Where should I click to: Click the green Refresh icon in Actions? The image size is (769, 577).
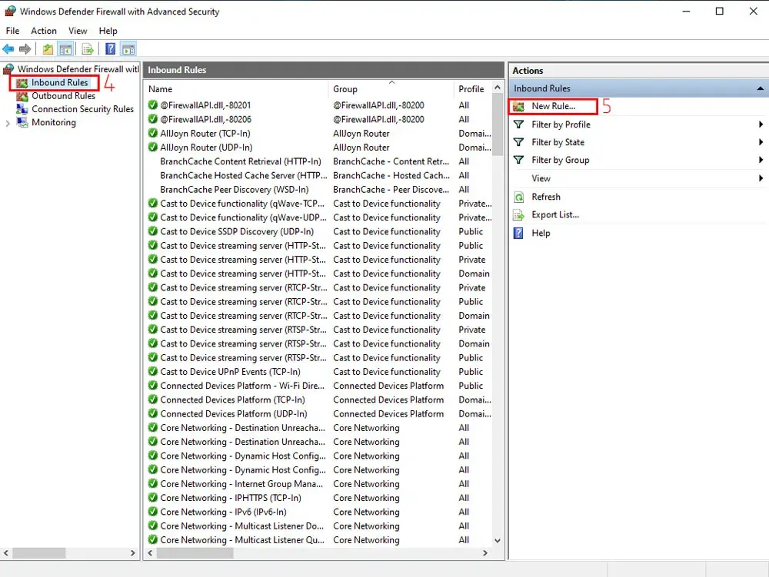[518, 197]
